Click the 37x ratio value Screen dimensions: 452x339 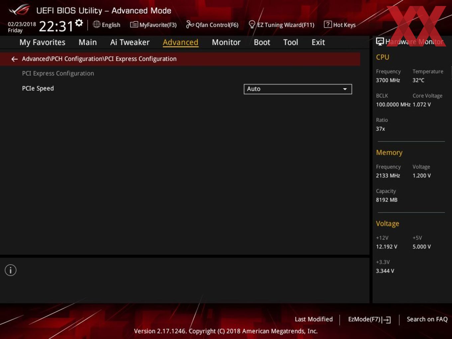coord(381,129)
